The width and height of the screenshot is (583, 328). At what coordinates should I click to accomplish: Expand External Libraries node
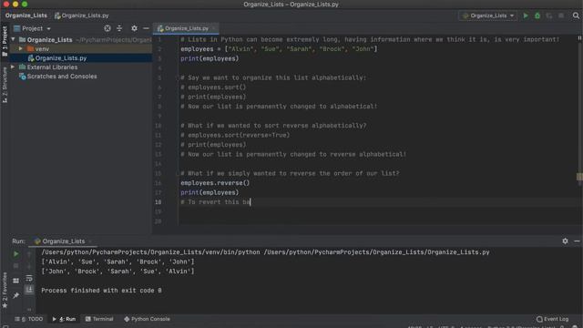point(13,67)
